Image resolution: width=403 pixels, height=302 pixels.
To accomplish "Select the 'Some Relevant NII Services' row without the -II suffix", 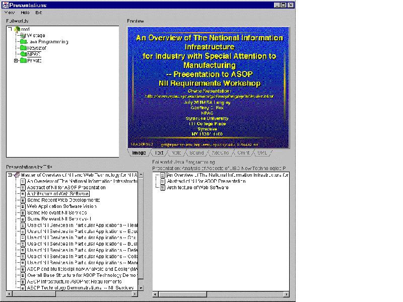I will (x=57, y=212).
